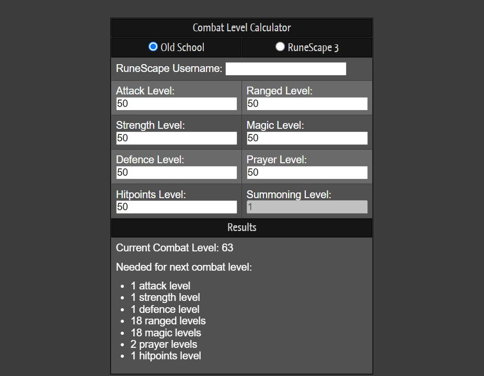Viewport: 484px width, 376px height.
Task: Click into the Strength Level field
Action: click(x=177, y=138)
